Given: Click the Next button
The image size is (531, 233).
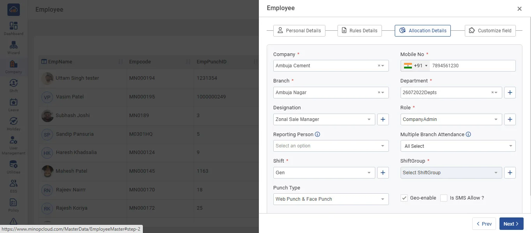Looking at the screenshot, I should 511,224.
